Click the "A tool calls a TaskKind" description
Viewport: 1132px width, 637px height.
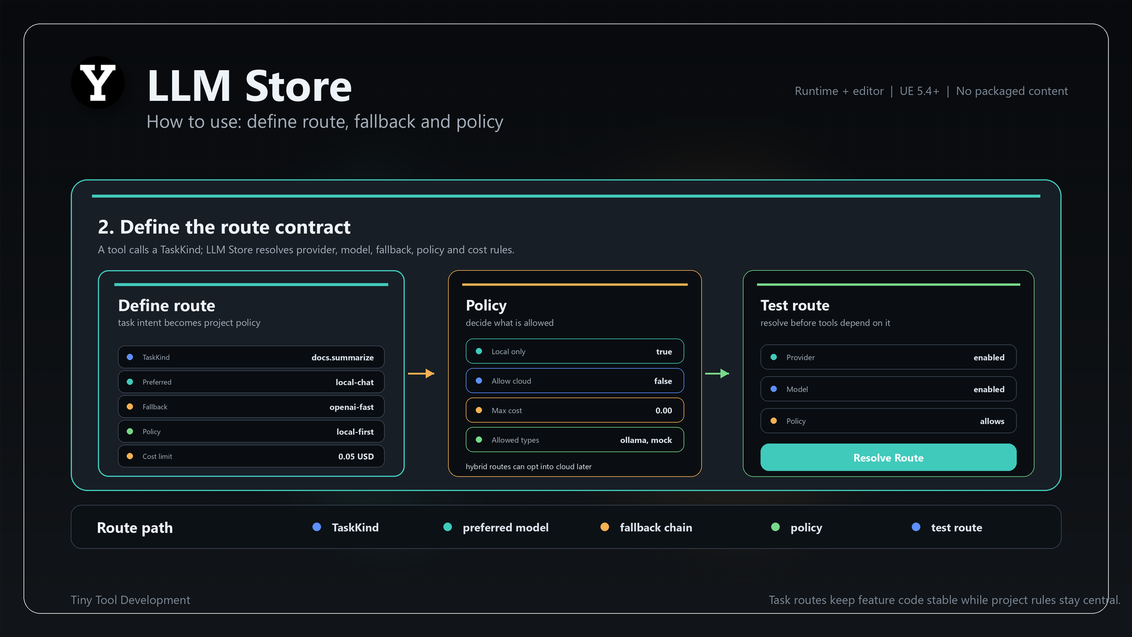tap(306, 249)
